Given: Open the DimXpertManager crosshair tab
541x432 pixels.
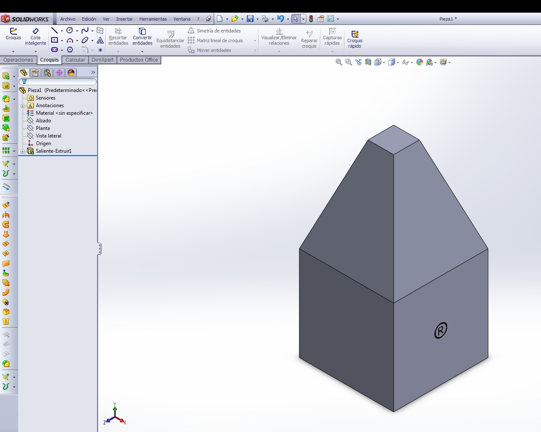Looking at the screenshot, I should pyautogui.click(x=59, y=73).
